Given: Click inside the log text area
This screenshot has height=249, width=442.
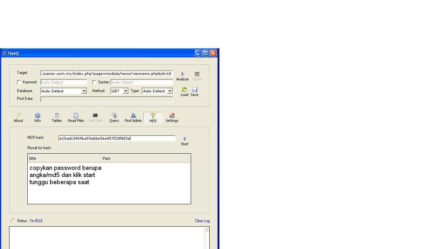Looking at the screenshot, I should pyautogui.click(x=107, y=238).
